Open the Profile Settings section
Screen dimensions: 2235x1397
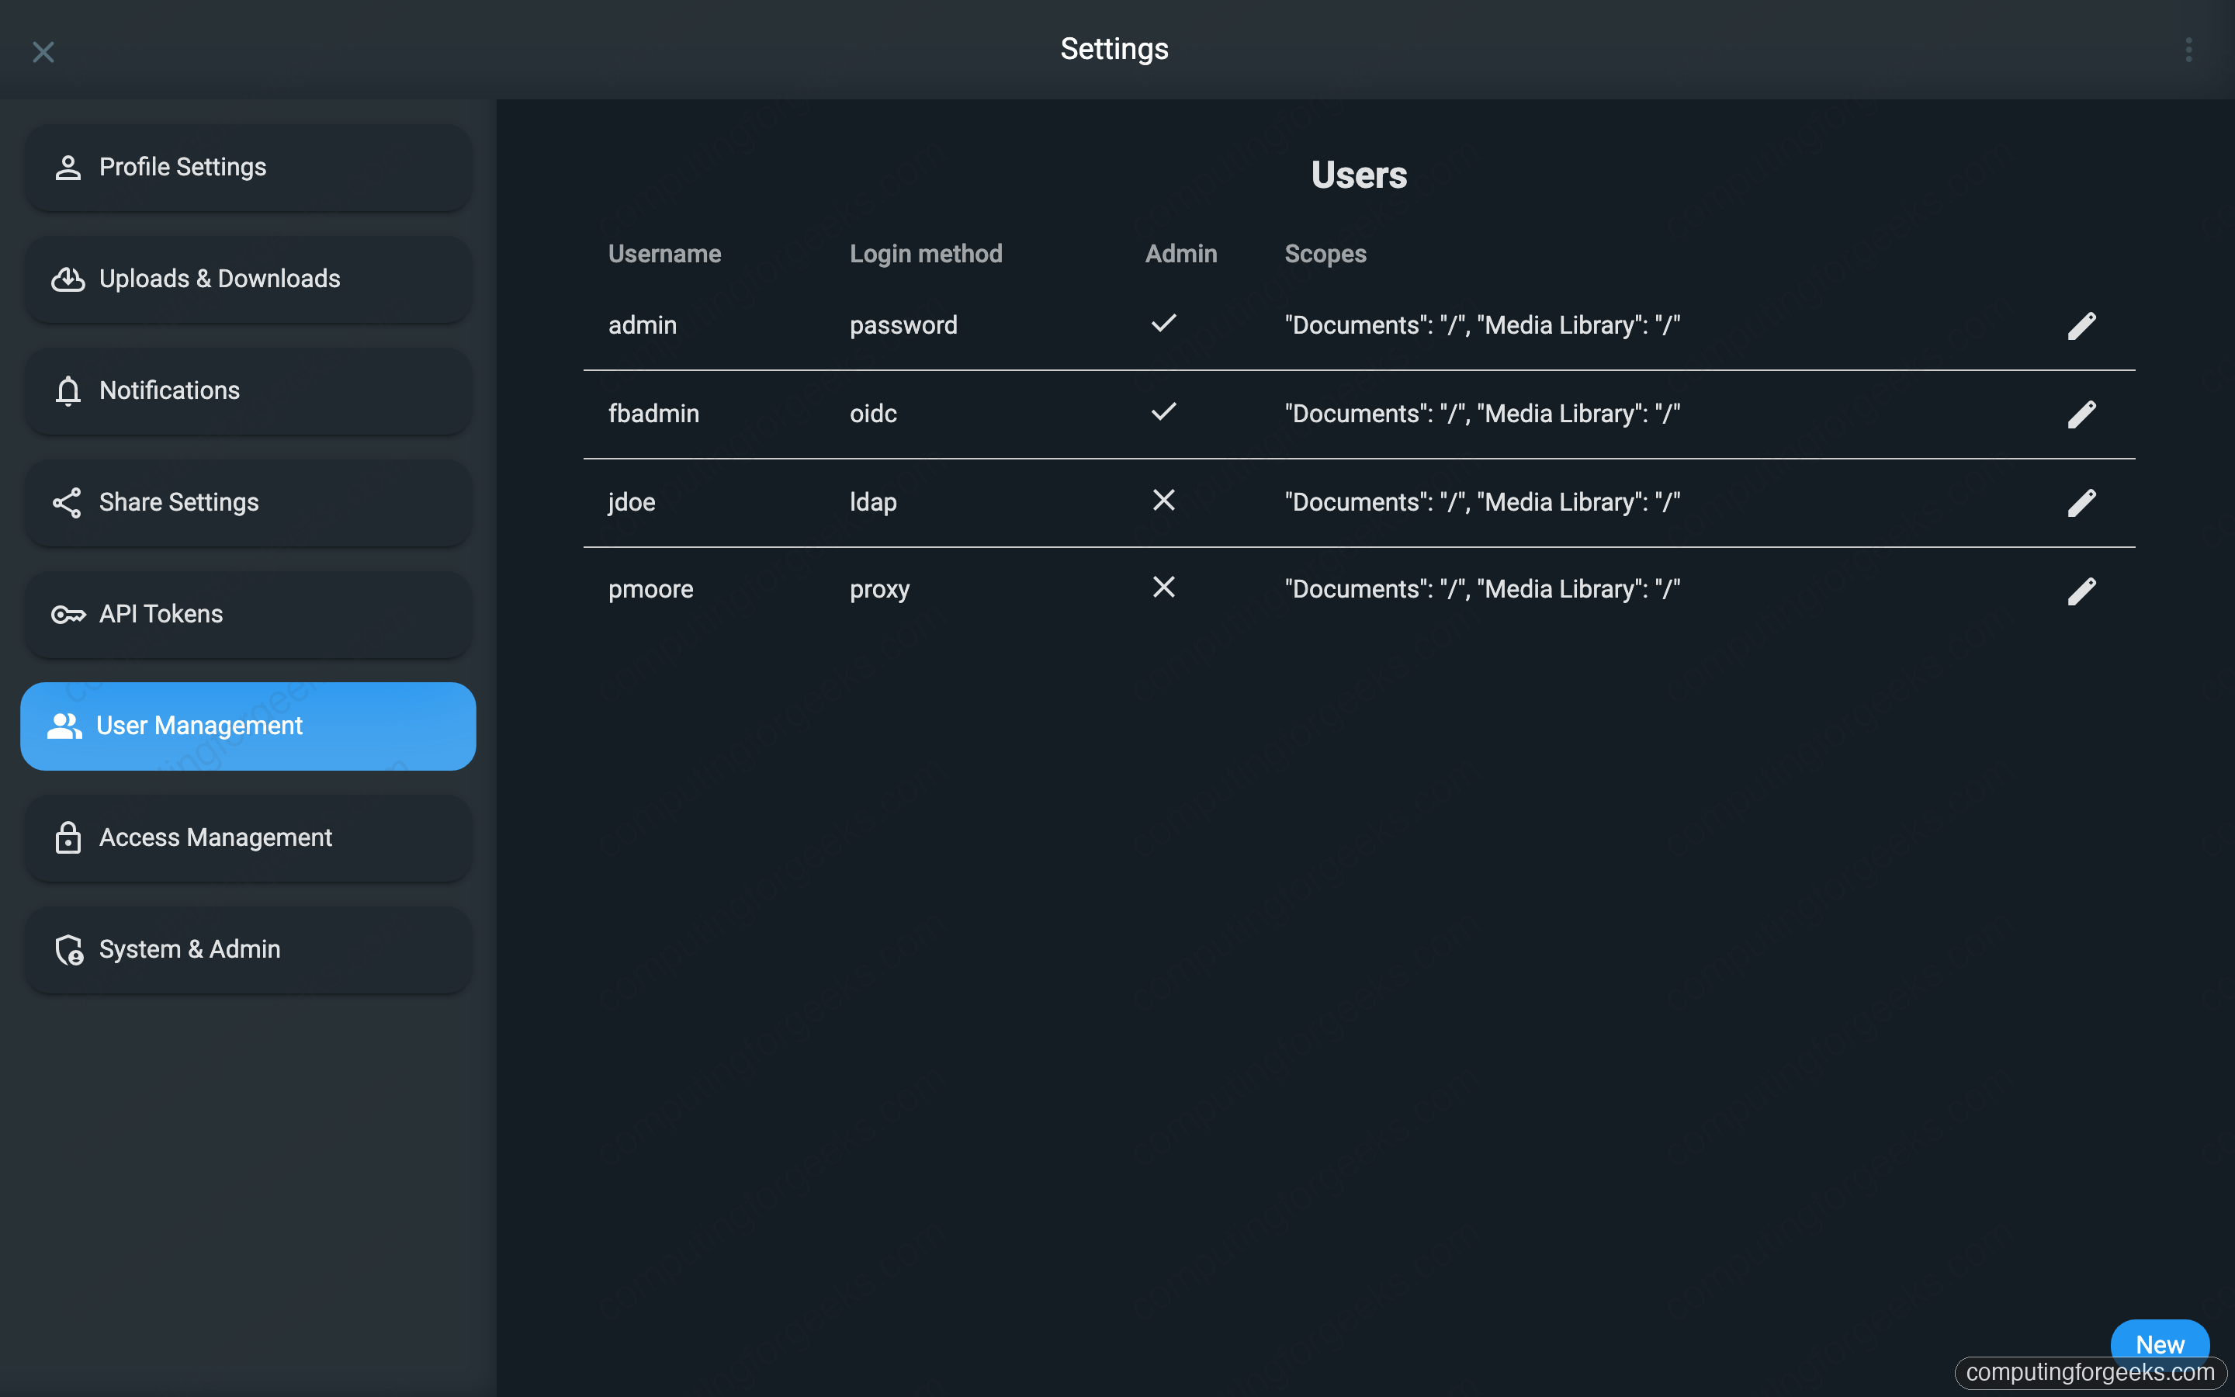click(x=248, y=167)
